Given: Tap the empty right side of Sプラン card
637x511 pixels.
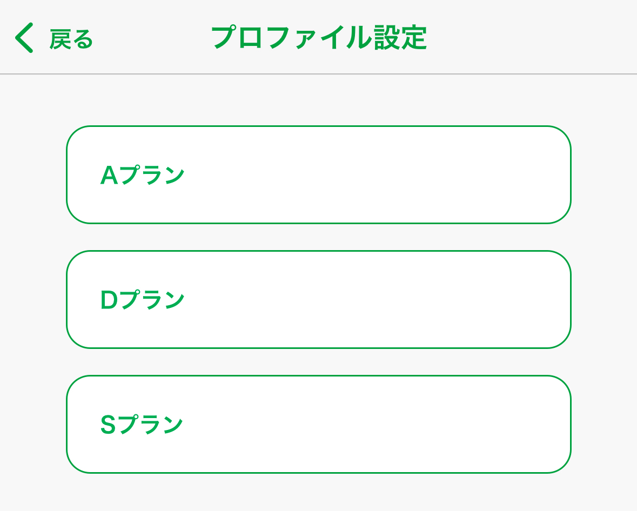Looking at the screenshot, I should 459,424.
